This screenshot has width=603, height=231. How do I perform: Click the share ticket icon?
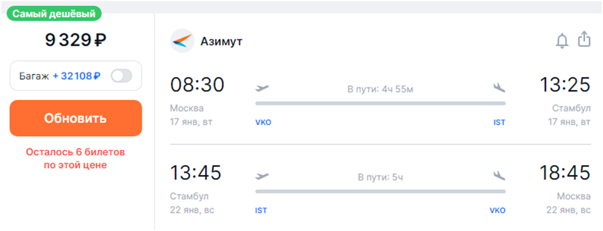tap(584, 40)
